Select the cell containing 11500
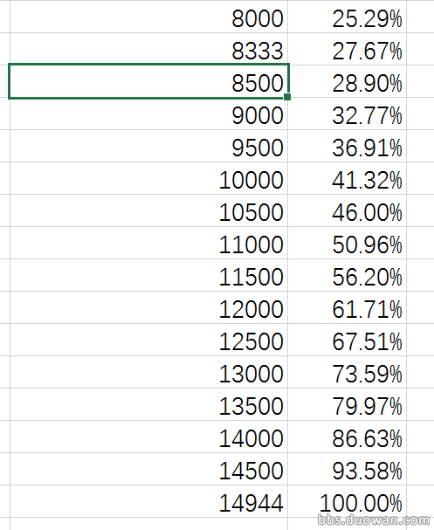The height and width of the screenshot is (530, 434). [148, 275]
